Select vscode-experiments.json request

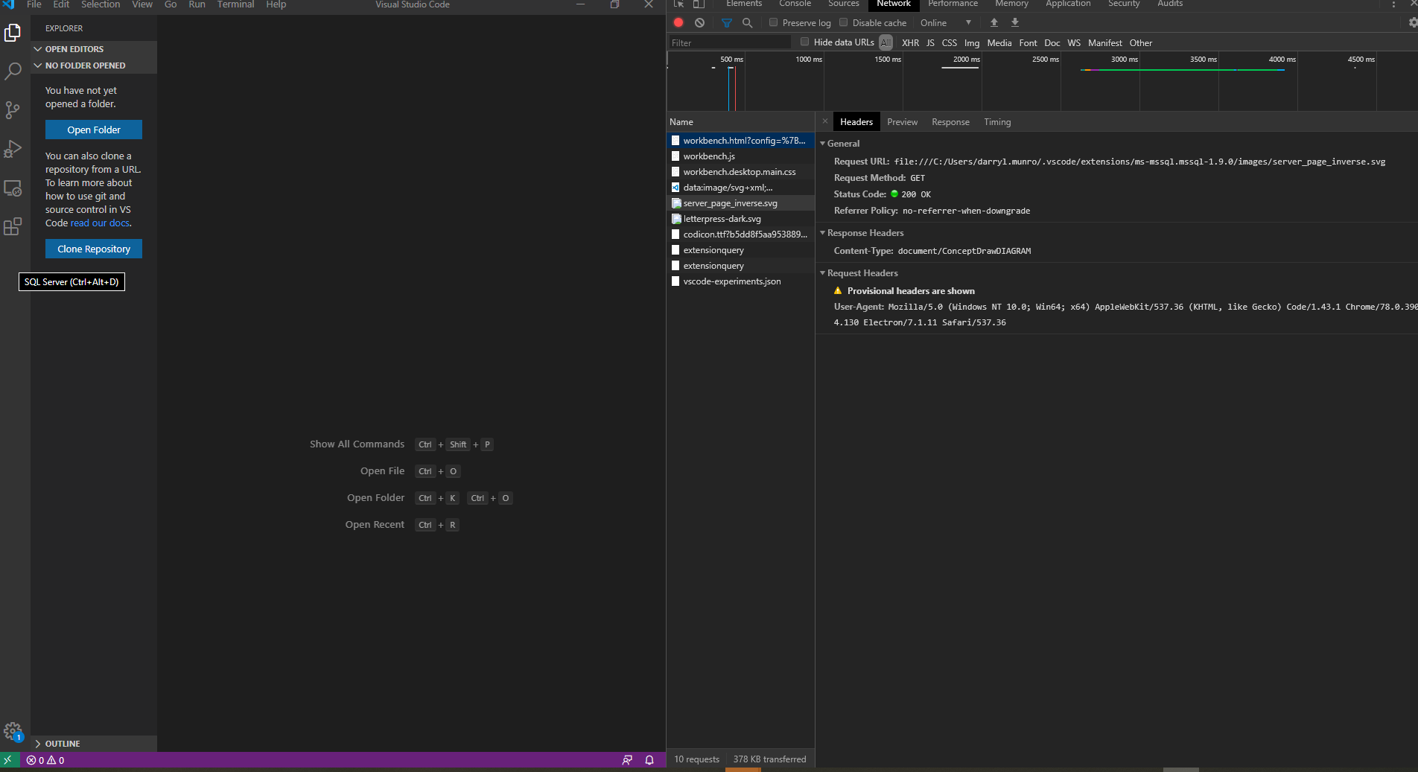point(740,281)
